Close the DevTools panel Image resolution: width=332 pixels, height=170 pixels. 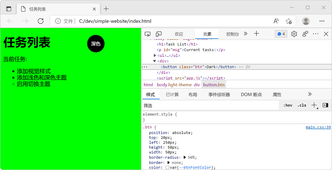click(326, 34)
